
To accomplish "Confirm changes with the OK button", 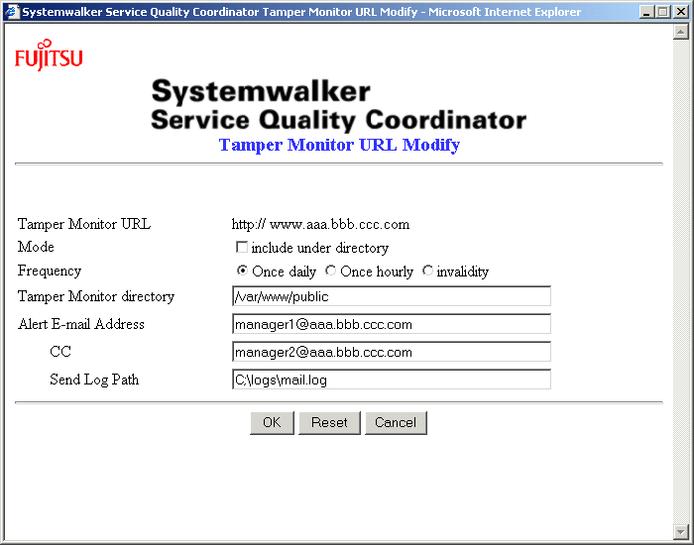I will click(272, 422).
